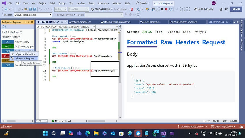
Task: Click Send request link above line 8
Action: point(60,53)
